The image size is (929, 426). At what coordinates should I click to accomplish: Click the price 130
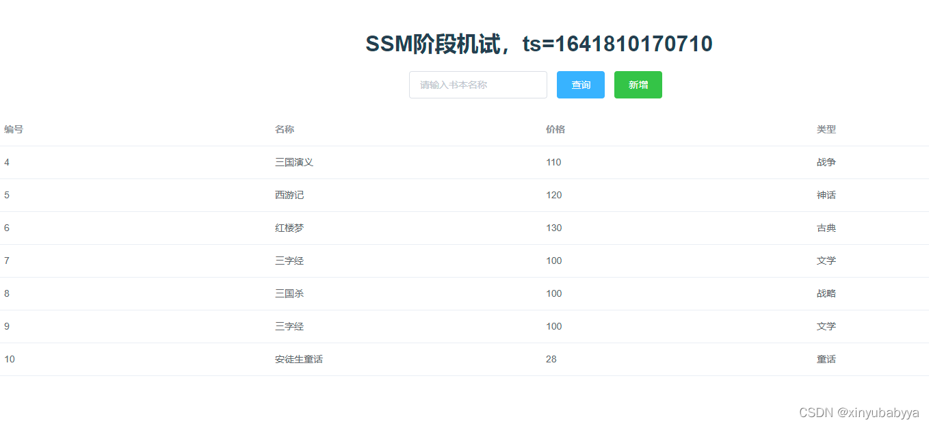click(x=553, y=228)
